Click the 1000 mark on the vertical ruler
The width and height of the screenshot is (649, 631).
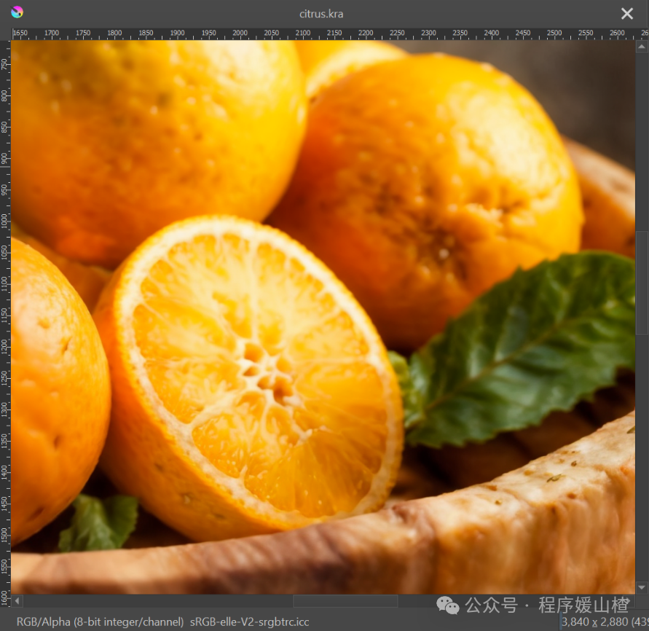point(4,221)
